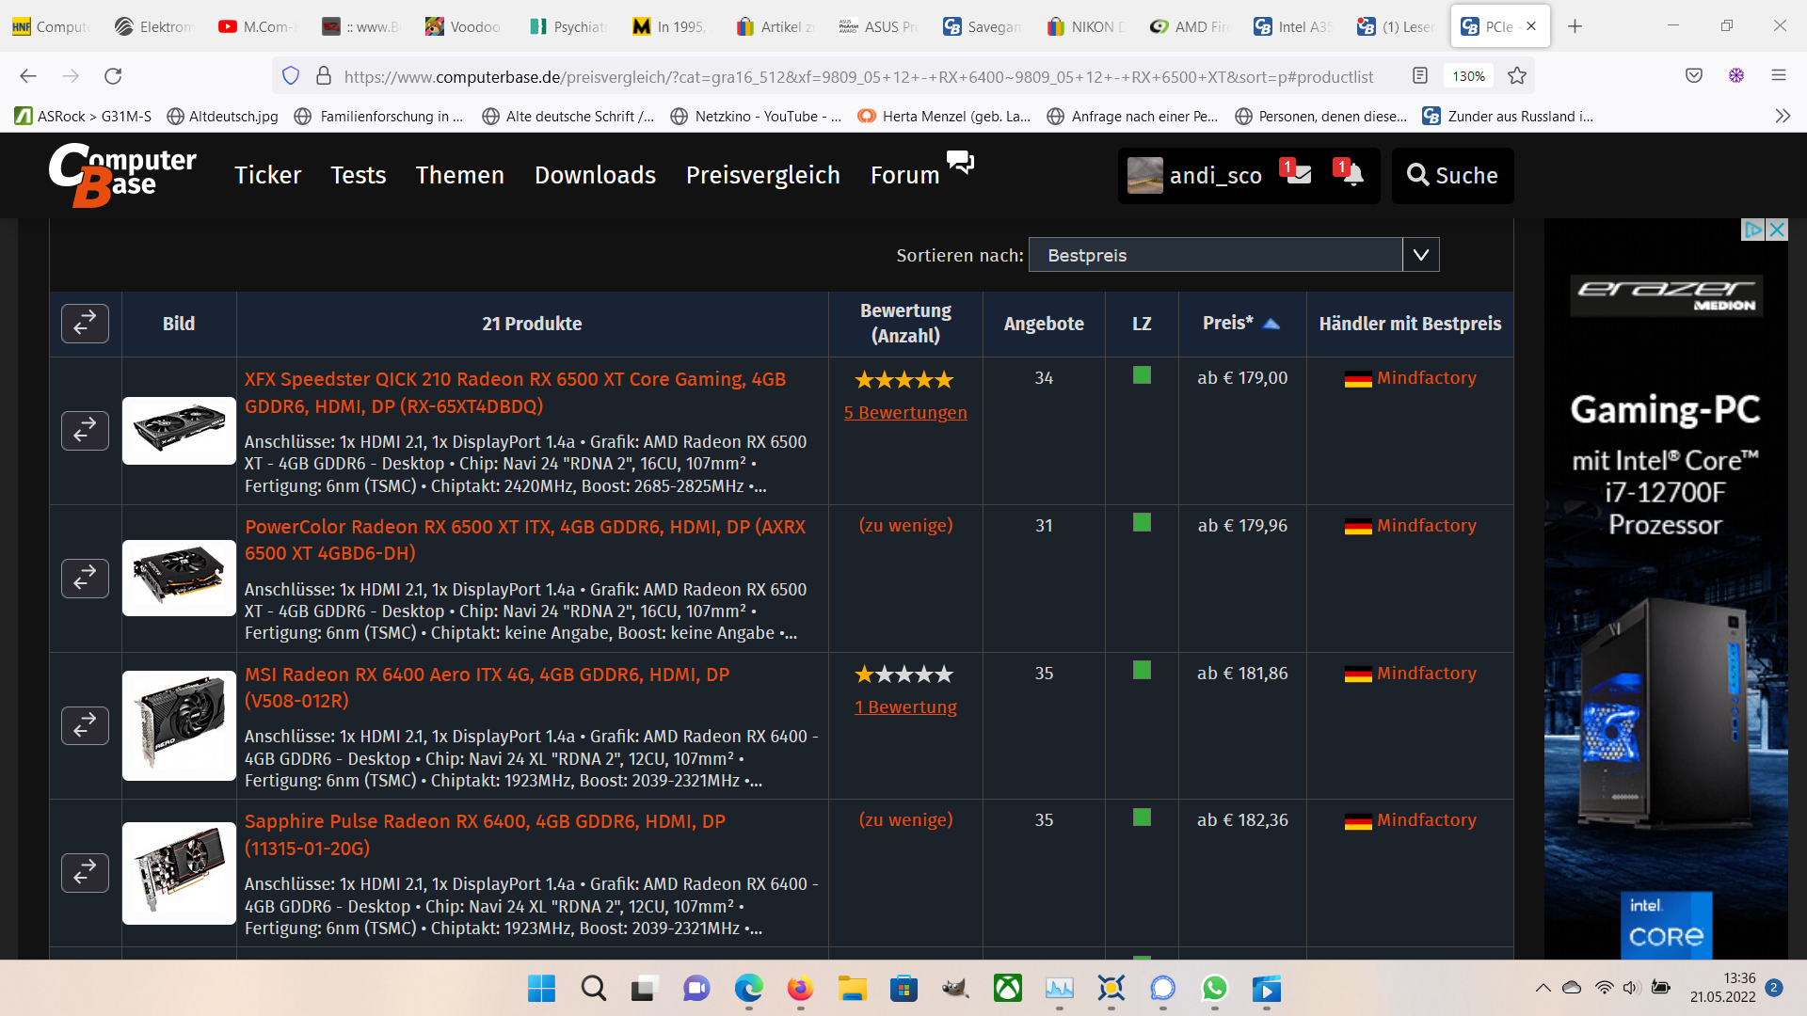Viewport: 1807px width, 1016px height.
Task: Open WhatsApp from the taskbar
Action: coord(1214,989)
